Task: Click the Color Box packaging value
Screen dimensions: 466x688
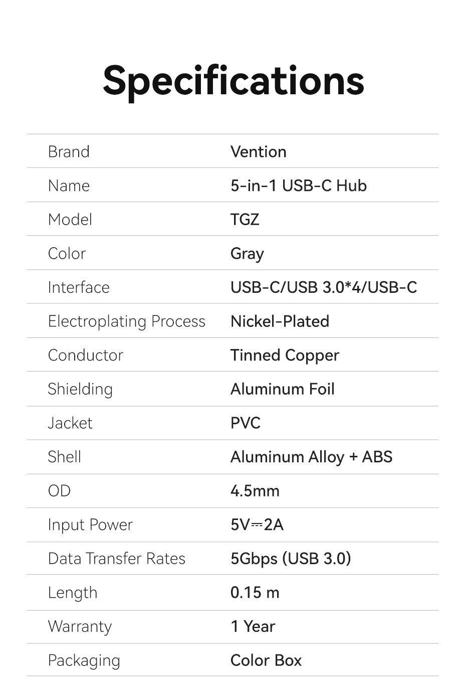Action: click(266, 660)
